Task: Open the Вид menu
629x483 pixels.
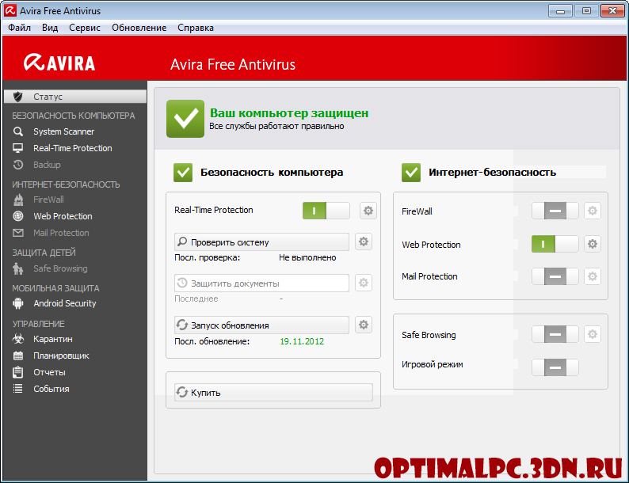Action: pyautogui.click(x=50, y=28)
